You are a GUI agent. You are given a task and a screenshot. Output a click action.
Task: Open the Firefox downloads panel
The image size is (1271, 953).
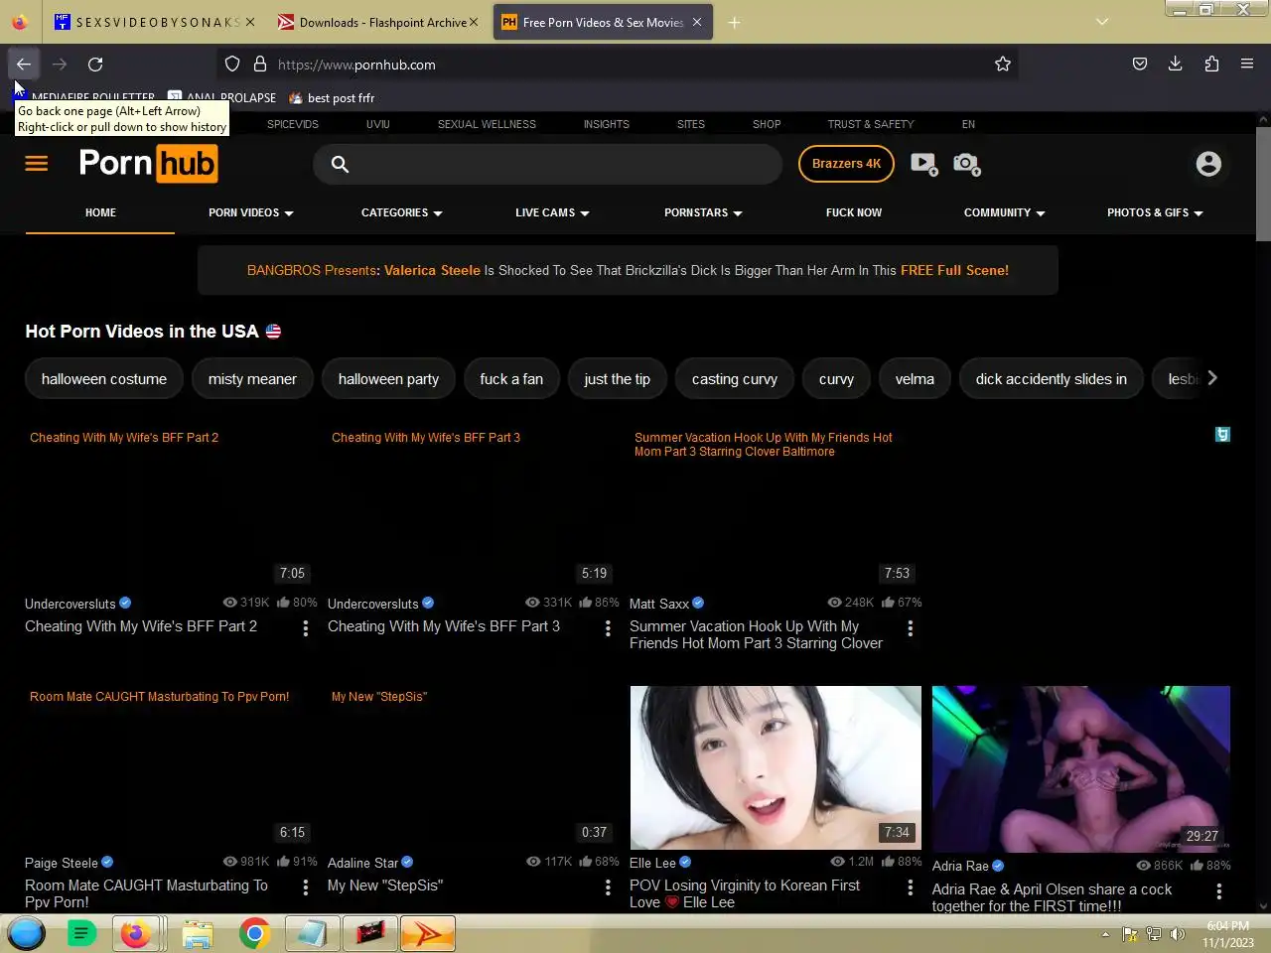point(1176,64)
